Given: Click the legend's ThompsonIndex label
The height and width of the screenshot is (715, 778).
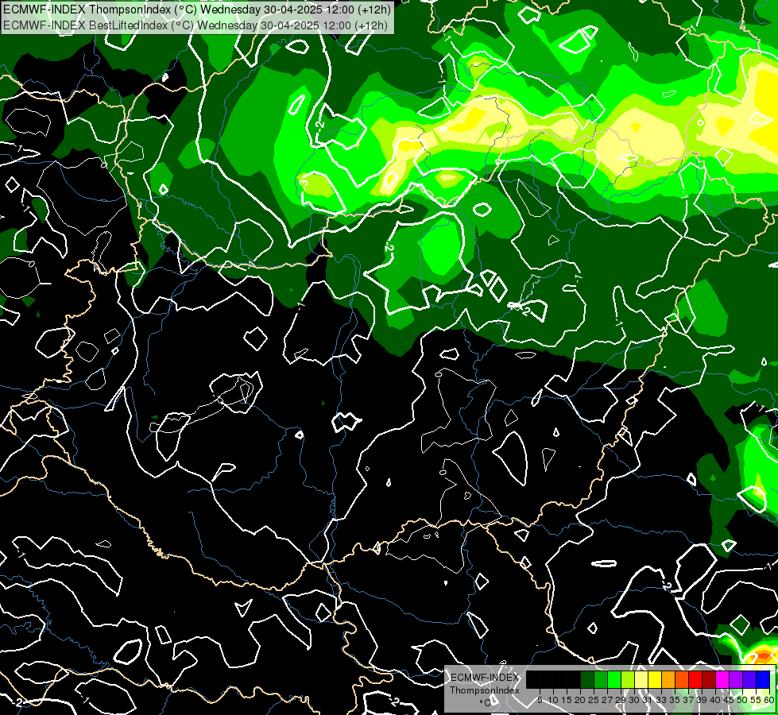Looking at the screenshot, I should tap(485, 690).
